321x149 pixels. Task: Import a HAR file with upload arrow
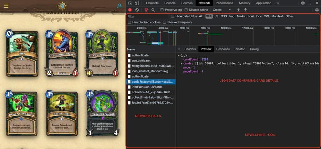[238, 10]
